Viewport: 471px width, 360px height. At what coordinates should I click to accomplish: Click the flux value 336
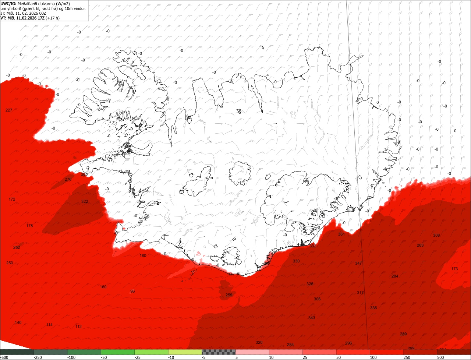point(373,308)
